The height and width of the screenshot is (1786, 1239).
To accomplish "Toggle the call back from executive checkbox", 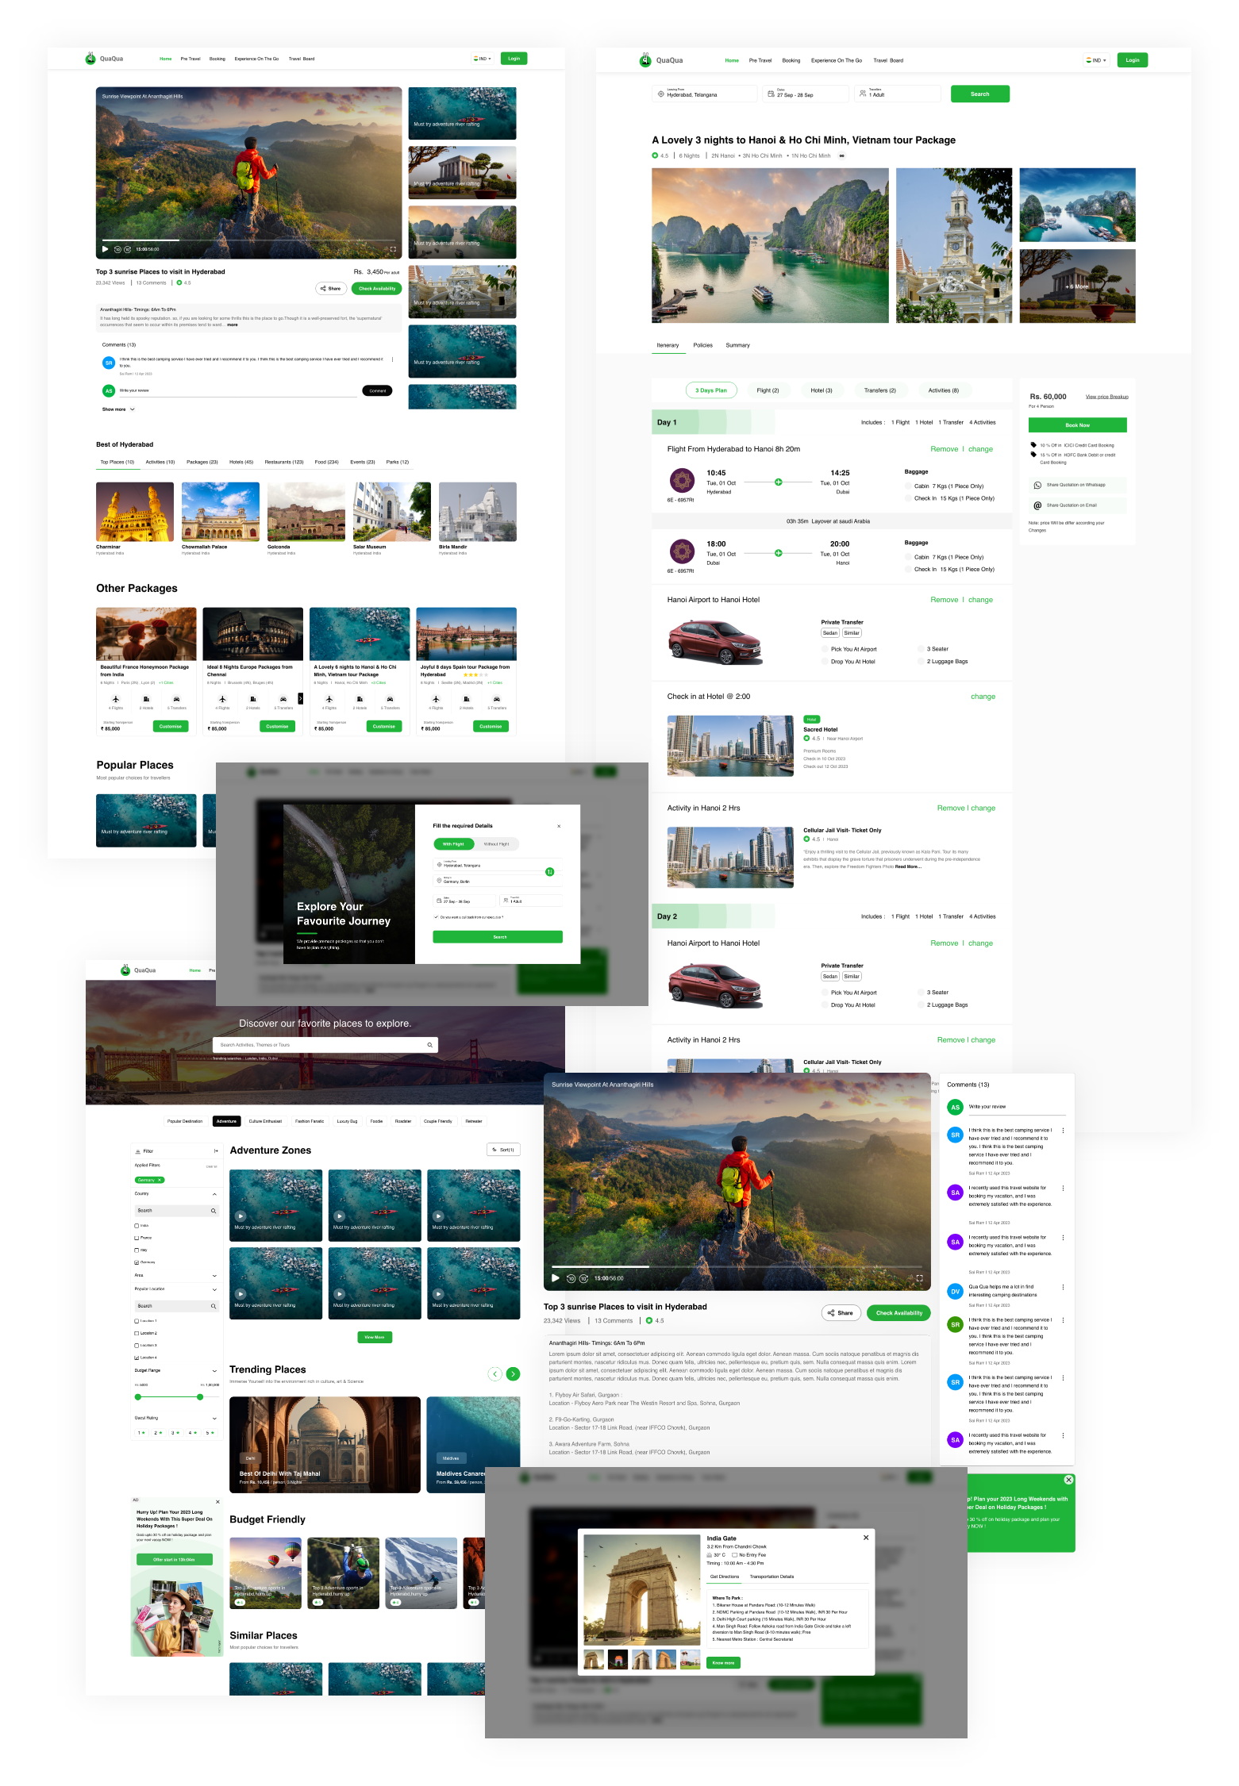I will pos(436,917).
